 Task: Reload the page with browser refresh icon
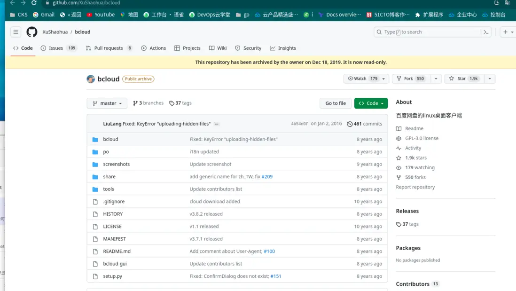click(x=34, y=3)
